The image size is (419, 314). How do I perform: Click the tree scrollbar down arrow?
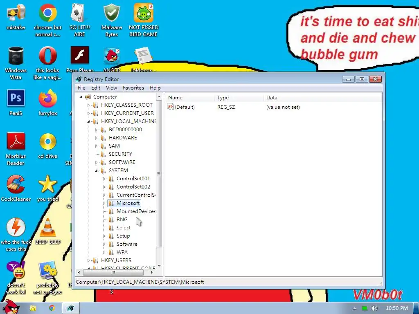159,266
